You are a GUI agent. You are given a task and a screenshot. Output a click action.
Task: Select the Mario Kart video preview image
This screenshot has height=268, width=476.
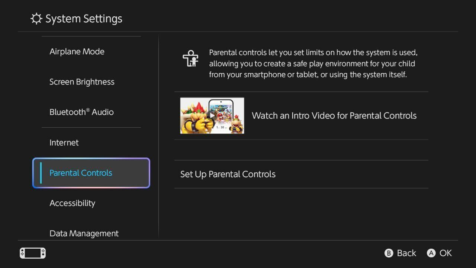[212, 115]
